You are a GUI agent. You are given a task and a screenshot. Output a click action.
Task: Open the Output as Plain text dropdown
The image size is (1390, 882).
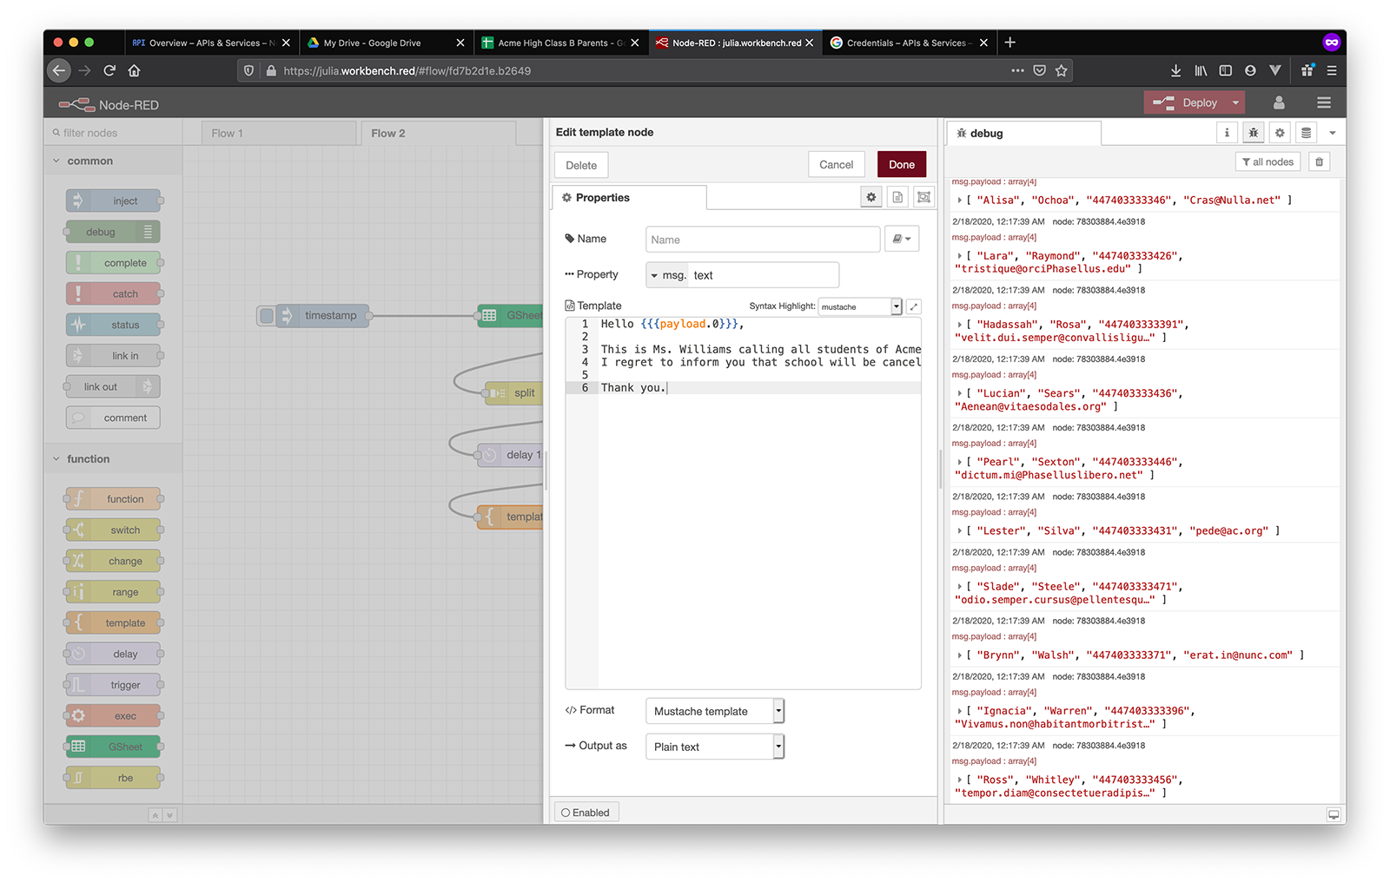point(714,747)
